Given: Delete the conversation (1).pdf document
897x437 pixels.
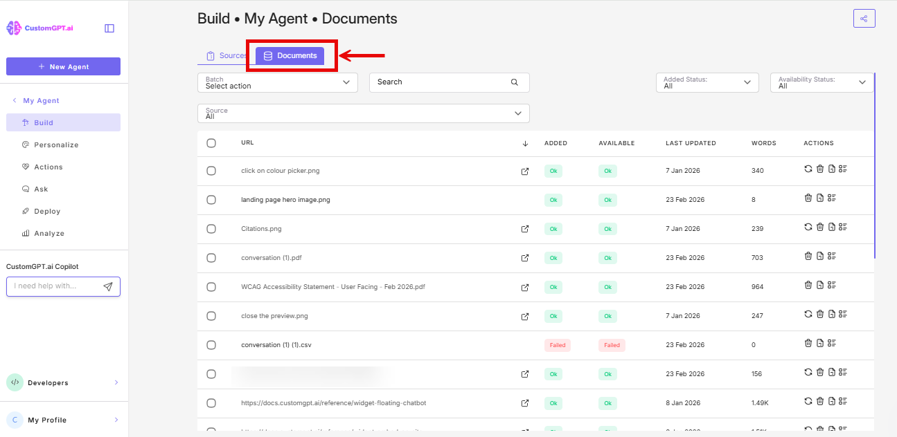Looking at the screenshot, I should pyautogui.click(x=808, y=256).
